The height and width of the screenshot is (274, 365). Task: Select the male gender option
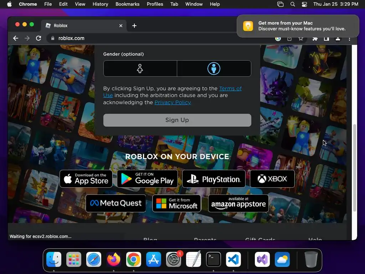(214, 68)
